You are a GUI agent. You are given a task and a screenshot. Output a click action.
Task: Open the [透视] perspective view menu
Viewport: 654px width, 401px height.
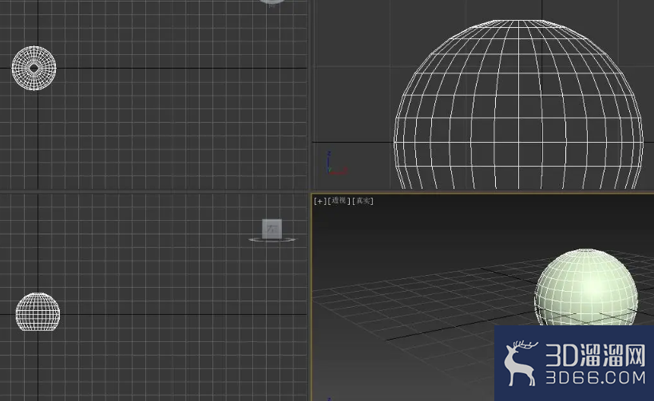pyautogui.click(x=339, y=201)
